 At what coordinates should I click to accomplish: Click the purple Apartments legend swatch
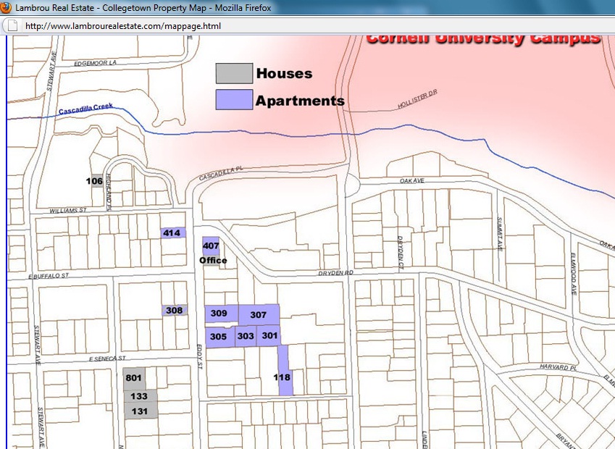234,99
